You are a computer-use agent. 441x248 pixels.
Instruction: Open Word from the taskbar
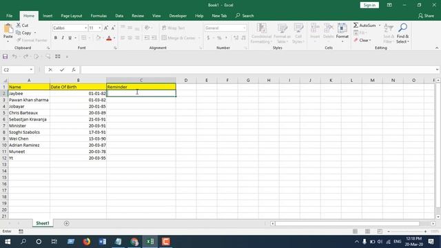[103, 242]
